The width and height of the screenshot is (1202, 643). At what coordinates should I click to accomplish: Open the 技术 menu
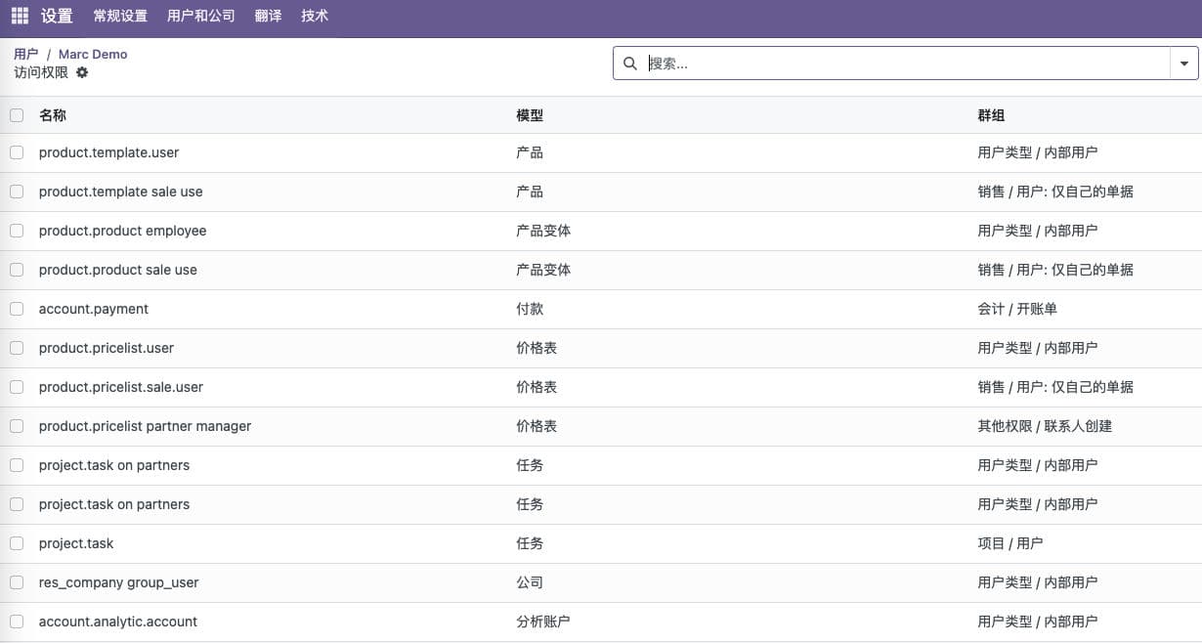pyautogui.click(x=315, y=17)
